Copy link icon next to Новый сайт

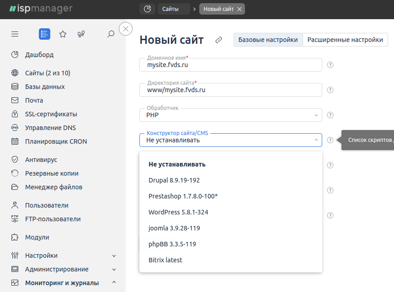click(x=218, y=40)
